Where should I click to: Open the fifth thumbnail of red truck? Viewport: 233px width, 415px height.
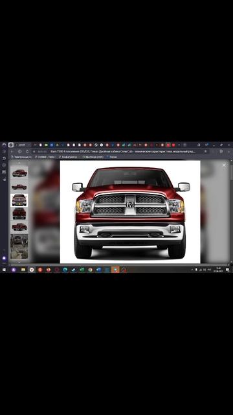pyautogui.click(x=19, y=227)
